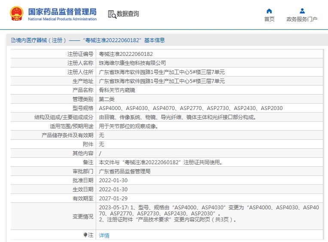This screenshot has width=328, height=242.
Task: Click change line 2、注册证附件
Action: pos(168,220)
